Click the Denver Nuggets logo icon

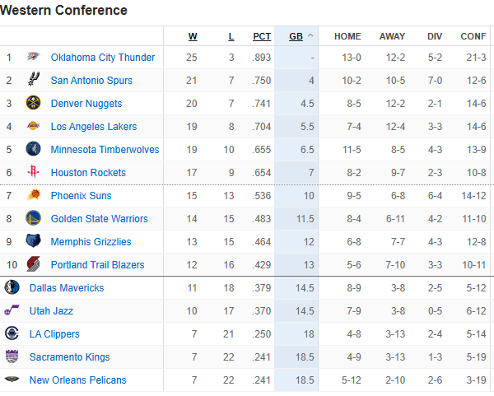click(33, 104)
